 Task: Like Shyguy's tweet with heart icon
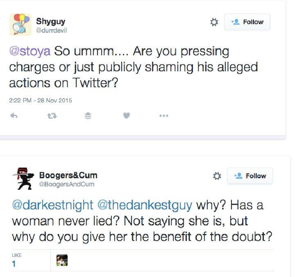coord(127,116)
